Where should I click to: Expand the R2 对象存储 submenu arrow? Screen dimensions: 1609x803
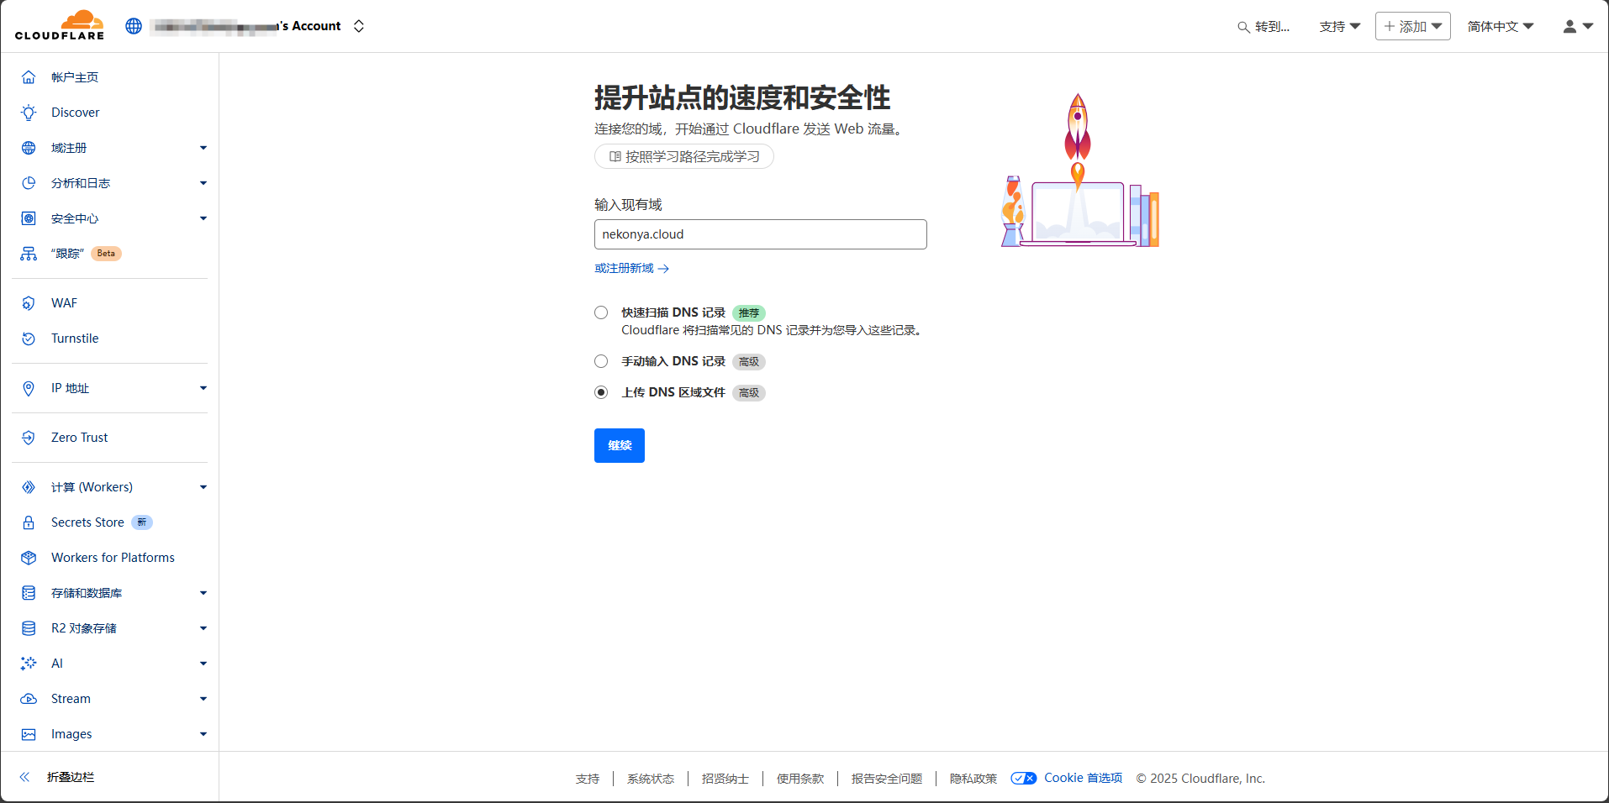click(203, 628)
